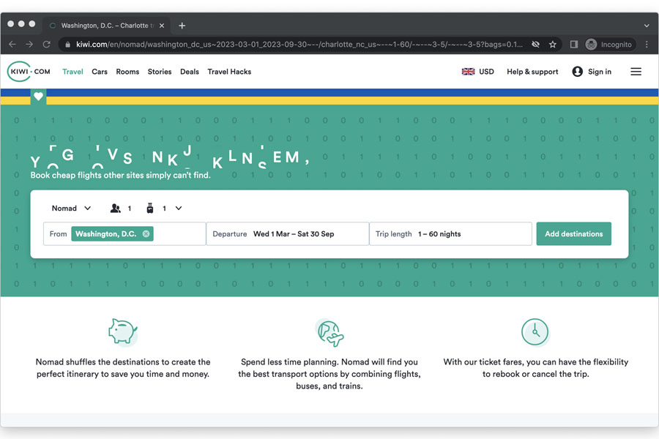Click the browser address bar URL
659x439 pixels.
click(x=299, y=44)
